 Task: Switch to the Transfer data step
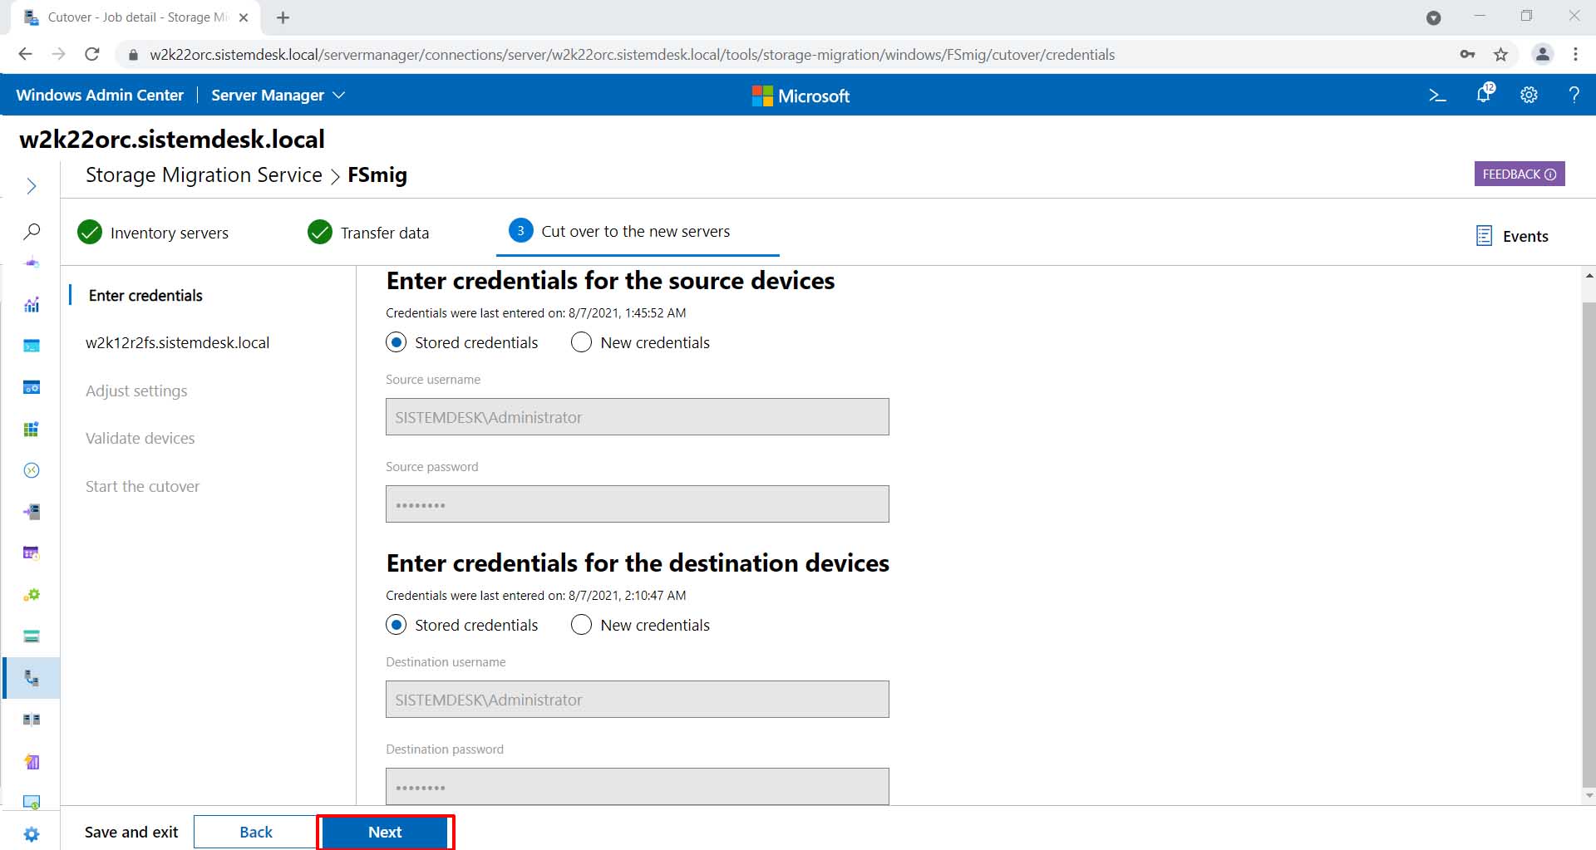click(368, 233)
